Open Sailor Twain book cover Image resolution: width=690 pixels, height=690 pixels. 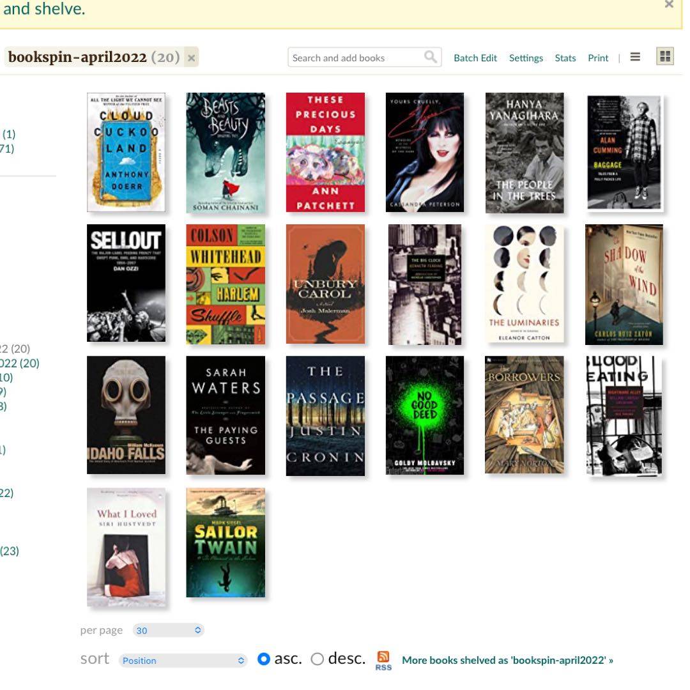(x=226, y=542)
